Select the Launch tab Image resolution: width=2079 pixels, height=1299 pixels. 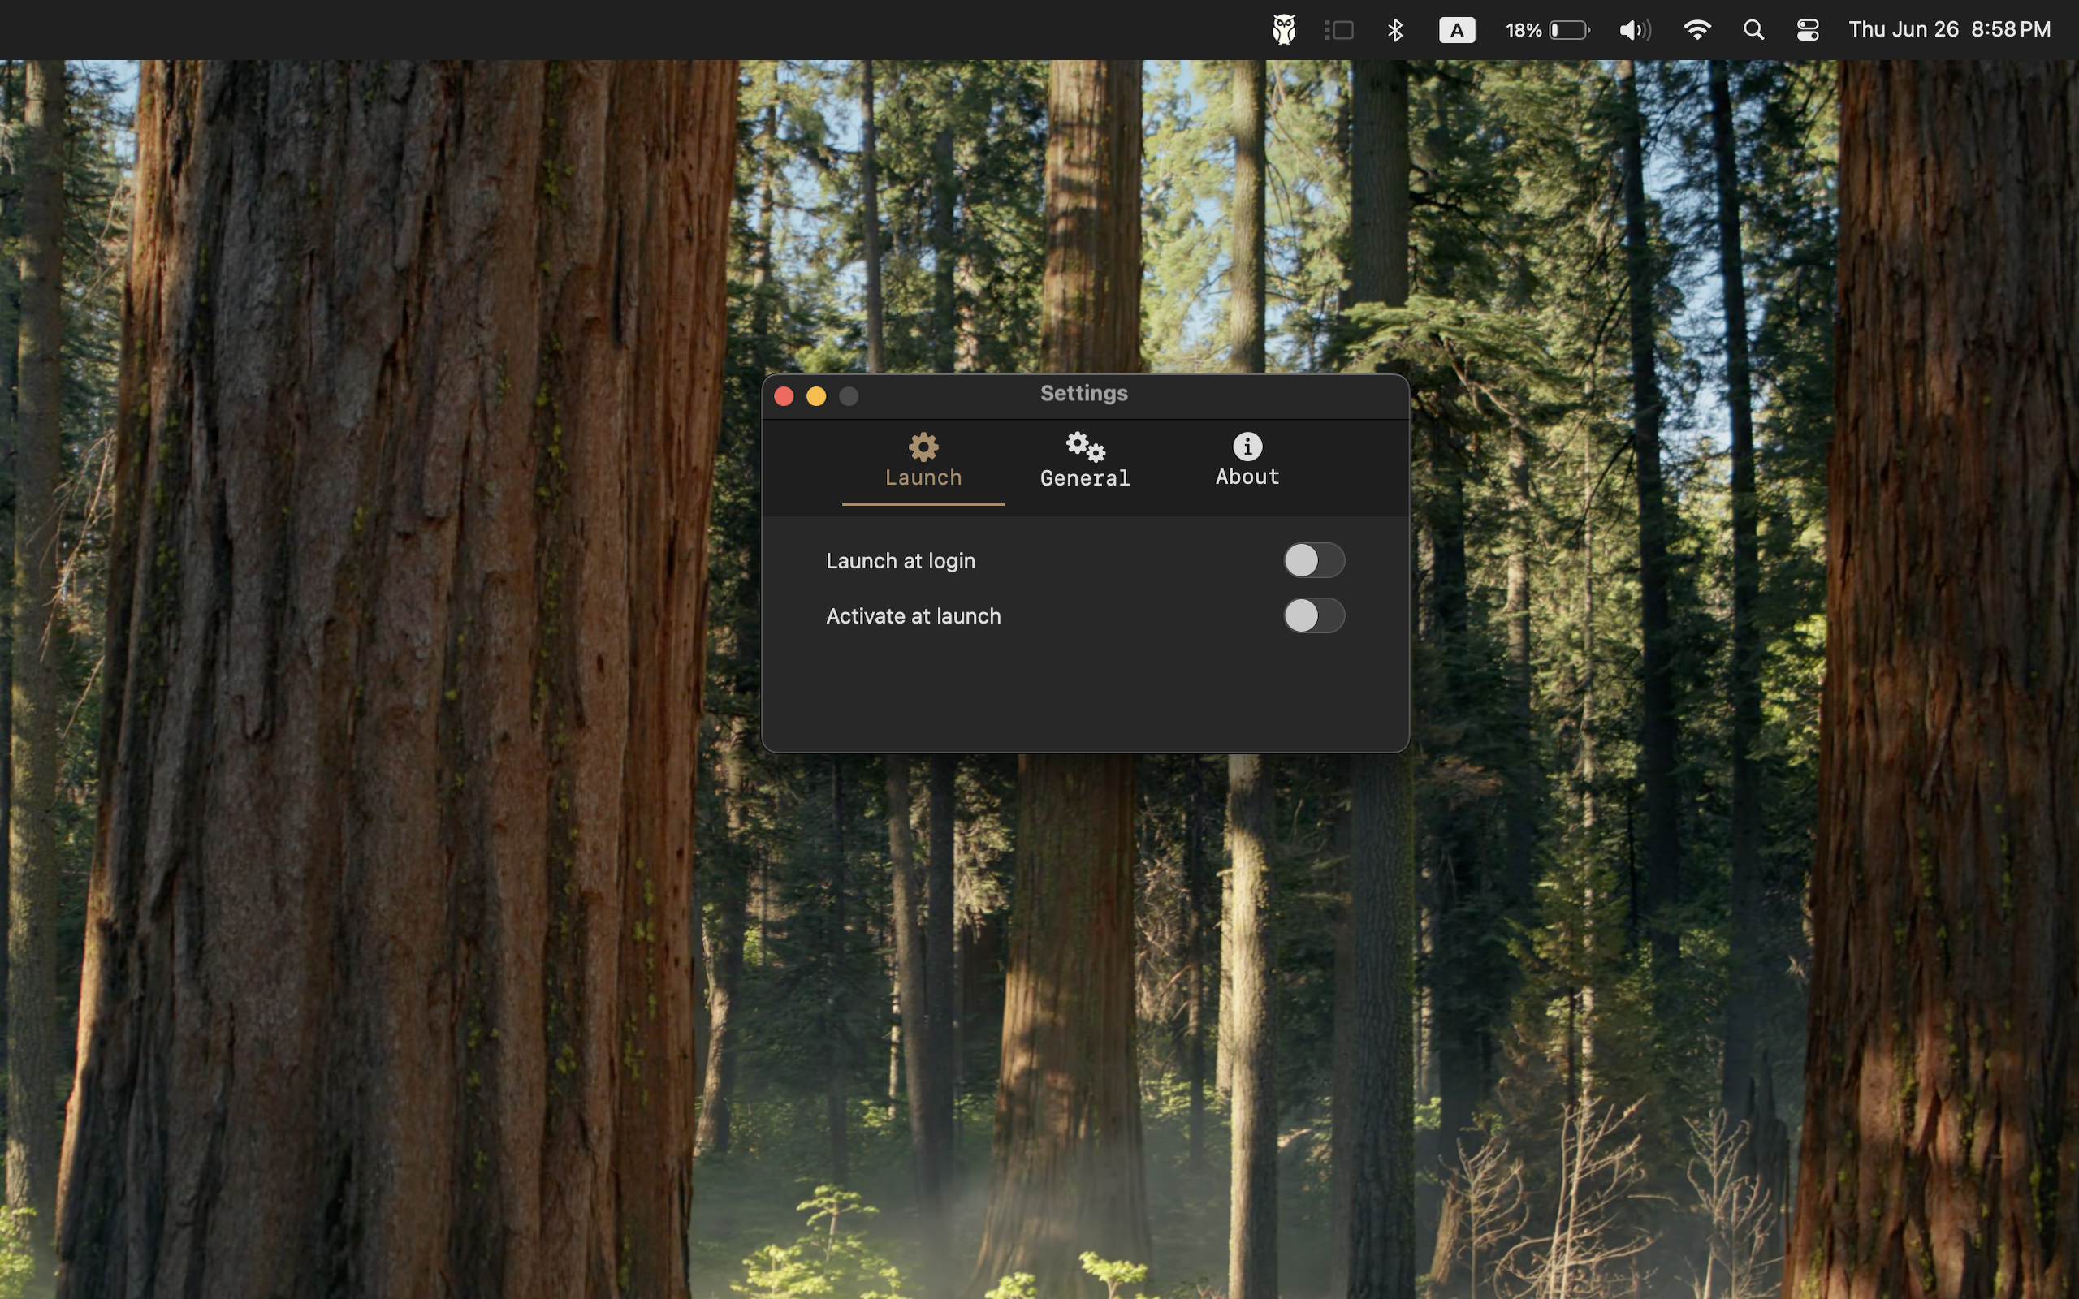point(923,462)
